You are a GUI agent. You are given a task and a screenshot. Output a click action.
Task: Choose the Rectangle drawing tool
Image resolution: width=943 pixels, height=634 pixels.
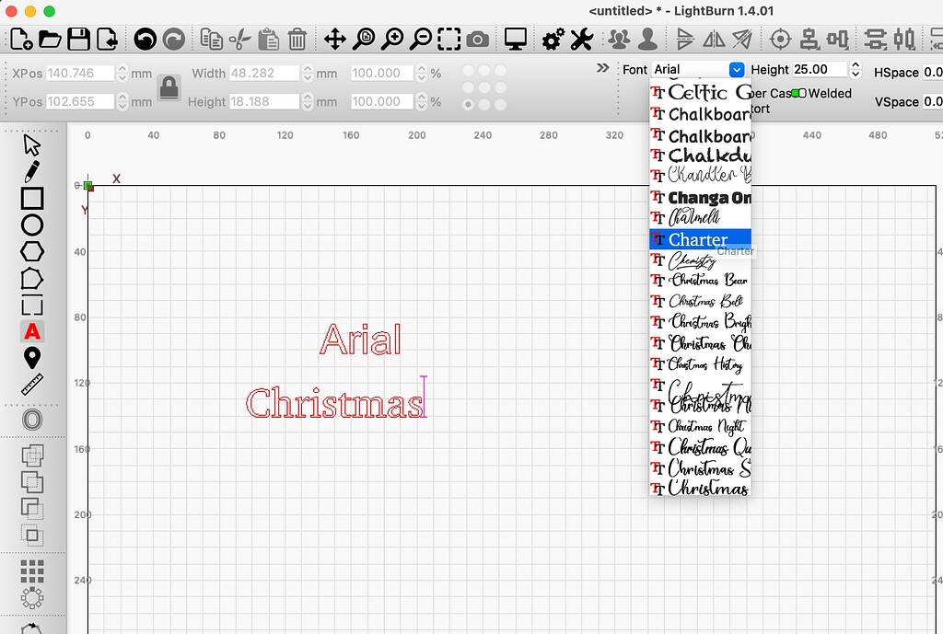tap(30, 199)
